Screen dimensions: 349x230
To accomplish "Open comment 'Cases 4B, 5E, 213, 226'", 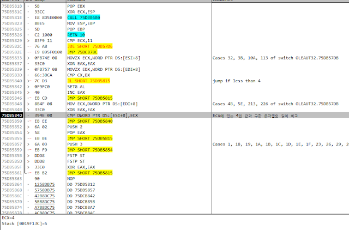I will (x=275, y=104).
